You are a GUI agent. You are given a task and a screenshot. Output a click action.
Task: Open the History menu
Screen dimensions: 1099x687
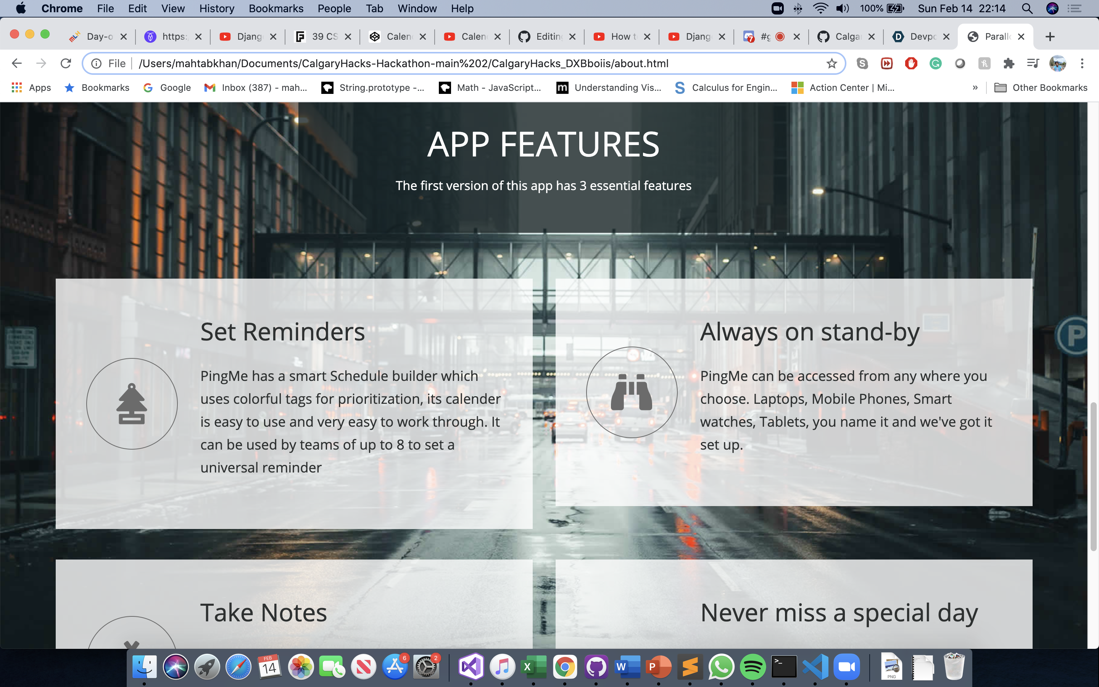click(217, 9)
